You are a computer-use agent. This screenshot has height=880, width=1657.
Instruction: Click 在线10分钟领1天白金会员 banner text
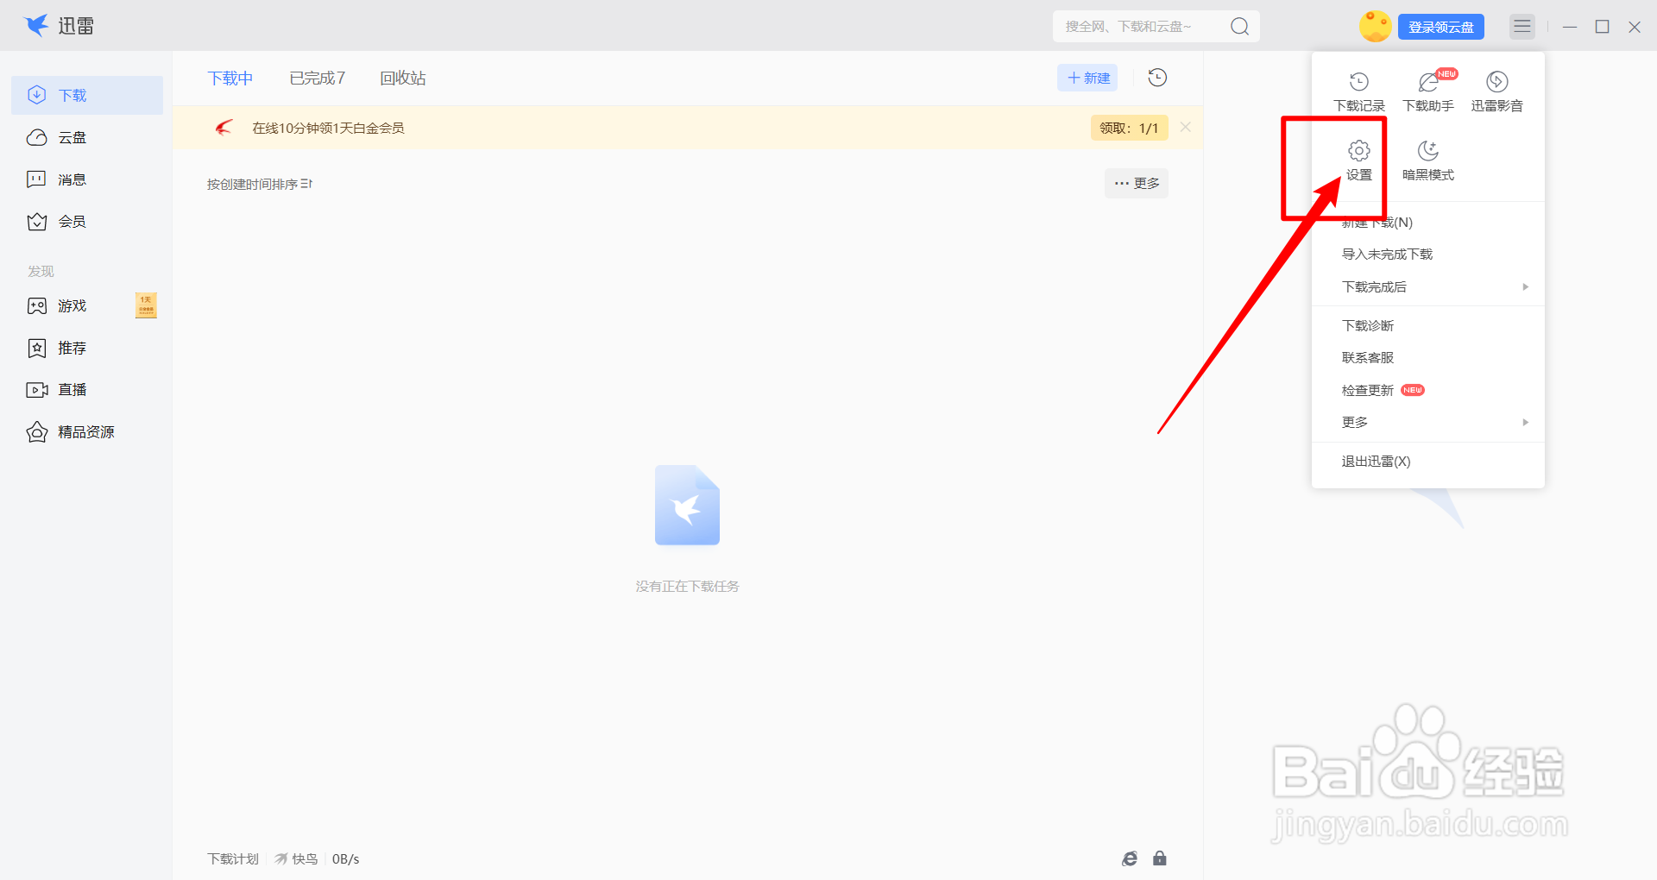328,128
